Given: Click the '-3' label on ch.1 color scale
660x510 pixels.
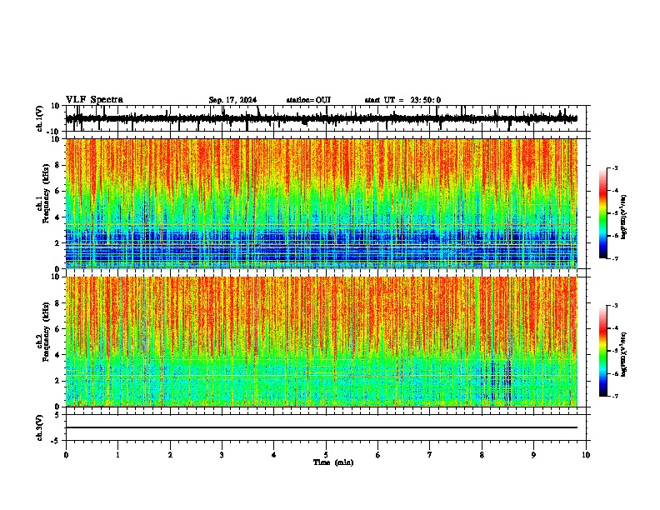Looking at the screenshot, I should [615, 167].
